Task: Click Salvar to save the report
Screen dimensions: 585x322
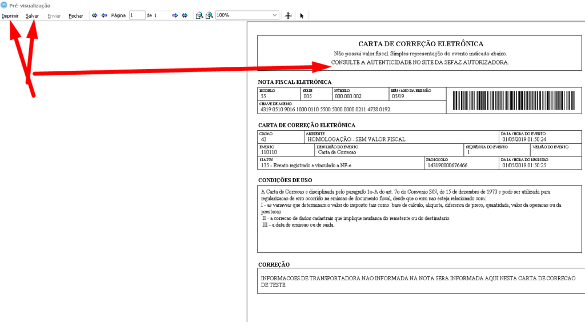Action: click(32, 15)
